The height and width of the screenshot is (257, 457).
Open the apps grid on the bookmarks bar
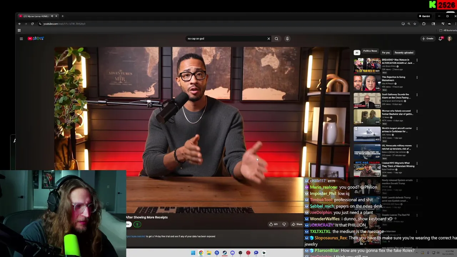[x=19, y=30]
